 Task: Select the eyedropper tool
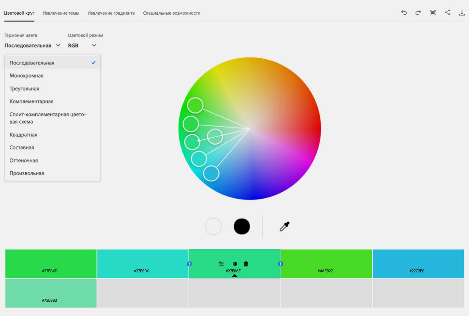[x=284, y=226]
